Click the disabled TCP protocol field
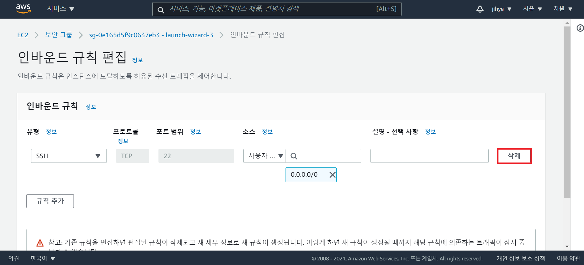Image resolution: width=584 pixels, height=265 pixels. click(133, 156)
